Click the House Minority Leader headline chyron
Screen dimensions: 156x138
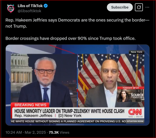[x=69, y=111]
